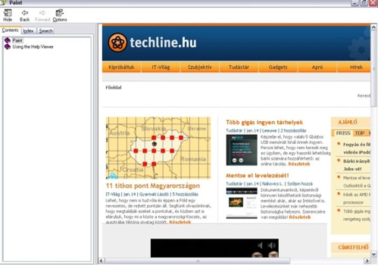Switch to the Index tab

point(28,31)
